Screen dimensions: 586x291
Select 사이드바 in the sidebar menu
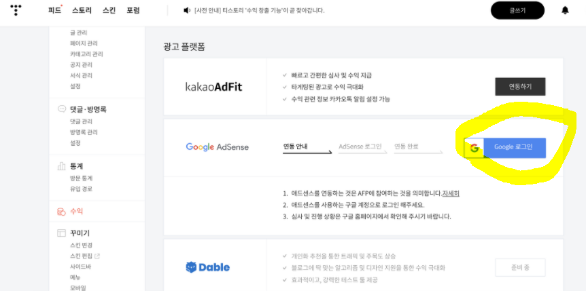point(80,267)
